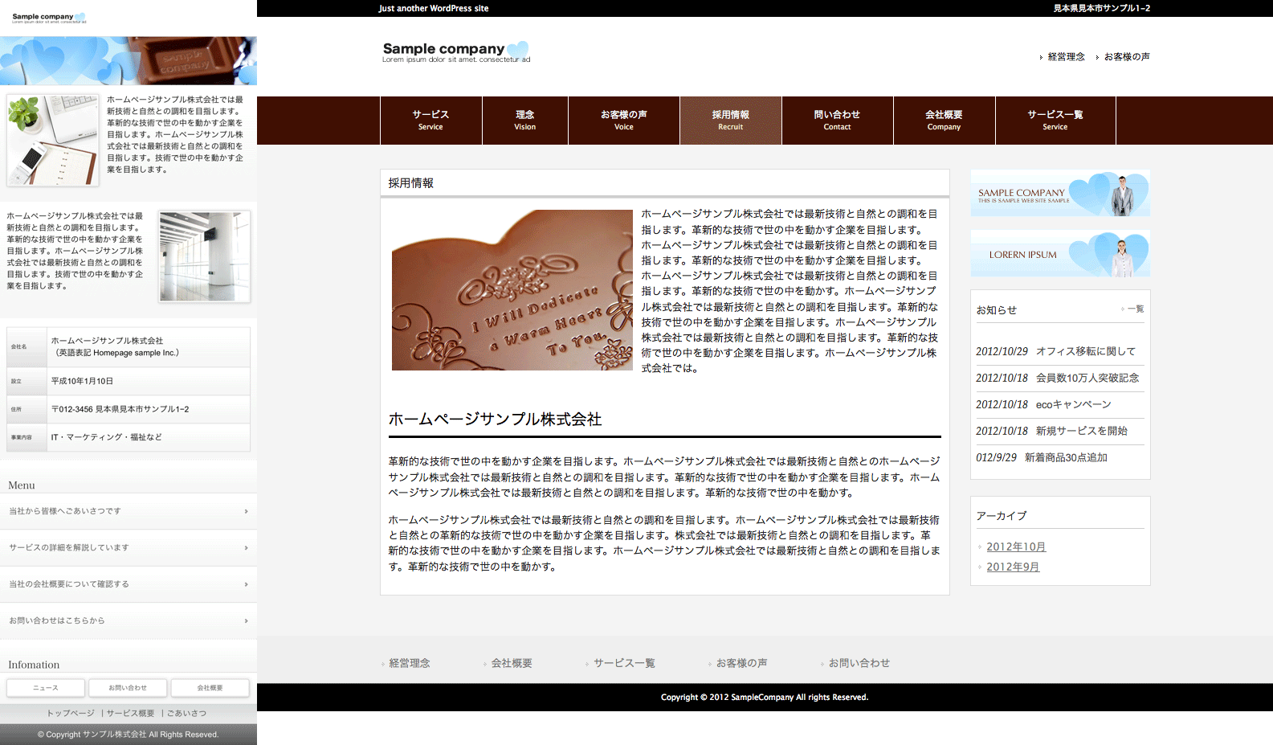Click the desk and plant thumbnail image
The height and width of the screenshot is (745, 1273).
tap(52, 140)
